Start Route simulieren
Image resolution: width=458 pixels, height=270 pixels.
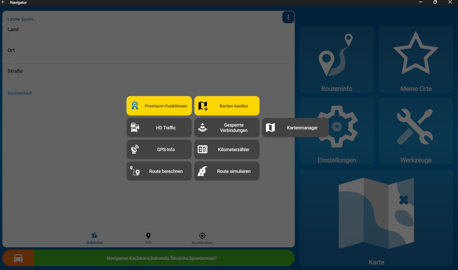tap(227, 171)
